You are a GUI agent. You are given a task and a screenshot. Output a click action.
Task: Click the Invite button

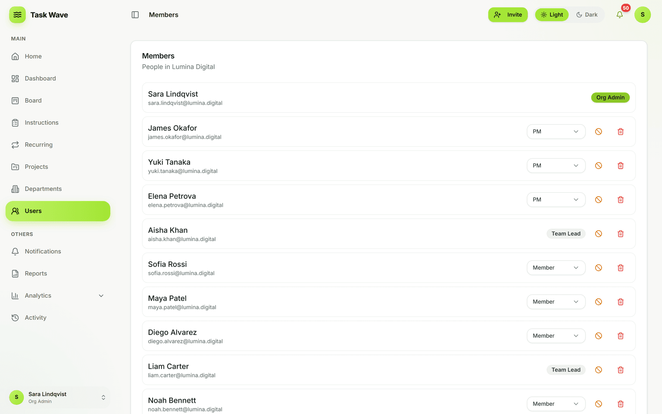508,15
